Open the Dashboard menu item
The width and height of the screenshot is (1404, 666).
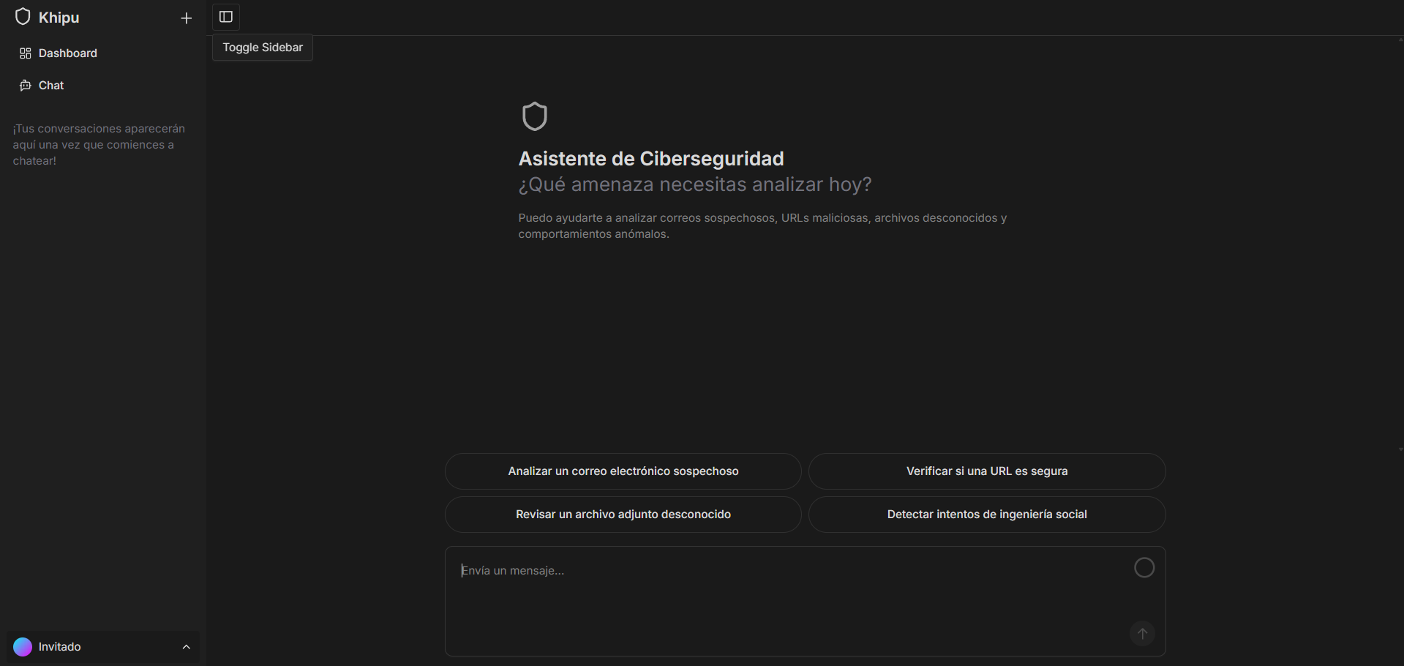(102, 53)
